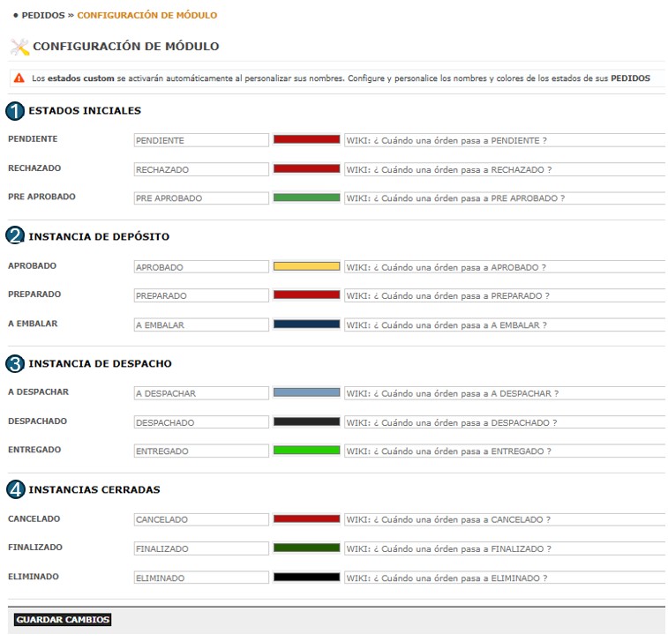This screenshot has width=668, height=641.
Task: Click the wrench tools icon beside Configuración de Módulo
Action: pos(19,47)
